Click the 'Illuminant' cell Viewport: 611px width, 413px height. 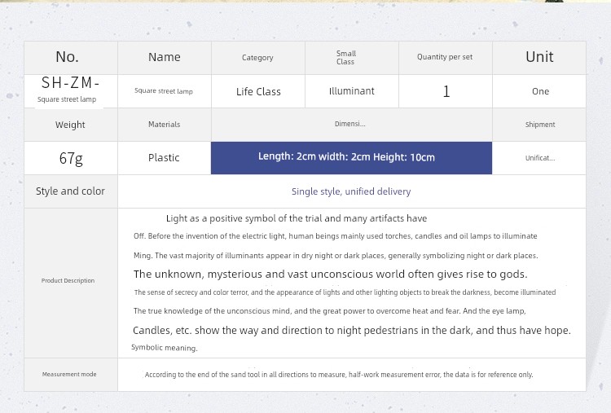pos(352,91)
